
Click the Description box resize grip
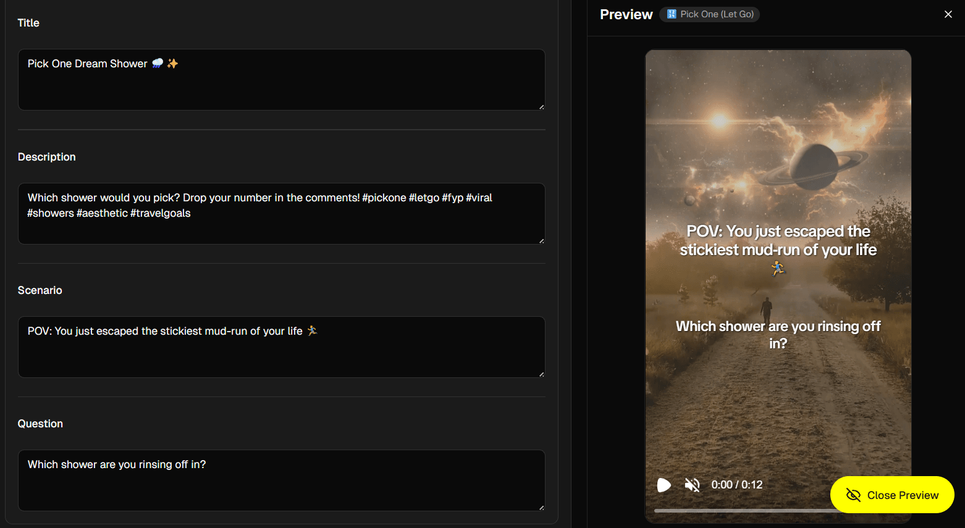click(x=541, y=241)
